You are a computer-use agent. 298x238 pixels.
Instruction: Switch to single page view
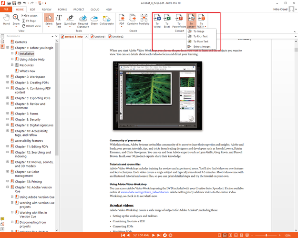coord(219,235)
